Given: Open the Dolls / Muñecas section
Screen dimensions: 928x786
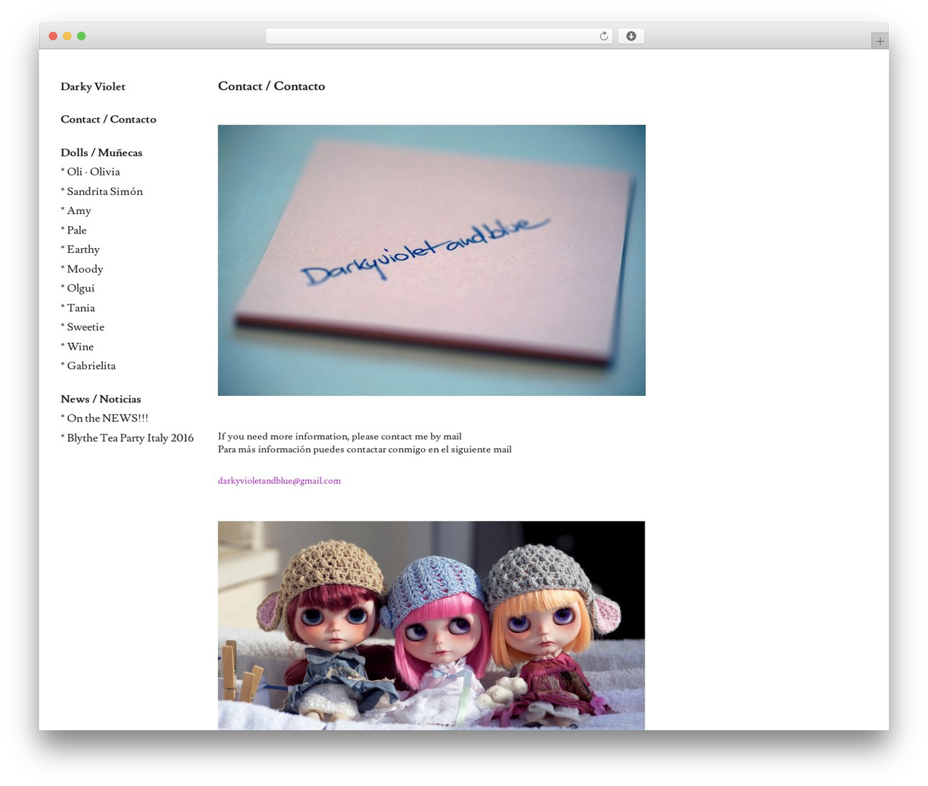Looking at the screenshot, I should (x=101, y=152).
